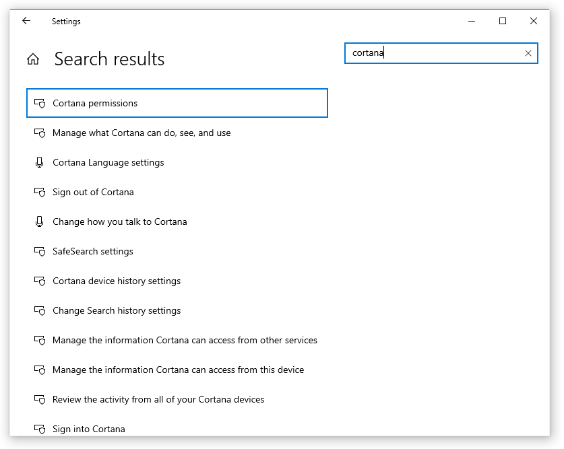
Task: Open Cortana access from this device result
Action: (177, 370)
